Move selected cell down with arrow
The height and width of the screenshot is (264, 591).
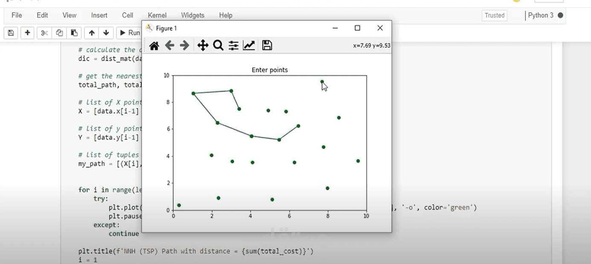[106, 33]
